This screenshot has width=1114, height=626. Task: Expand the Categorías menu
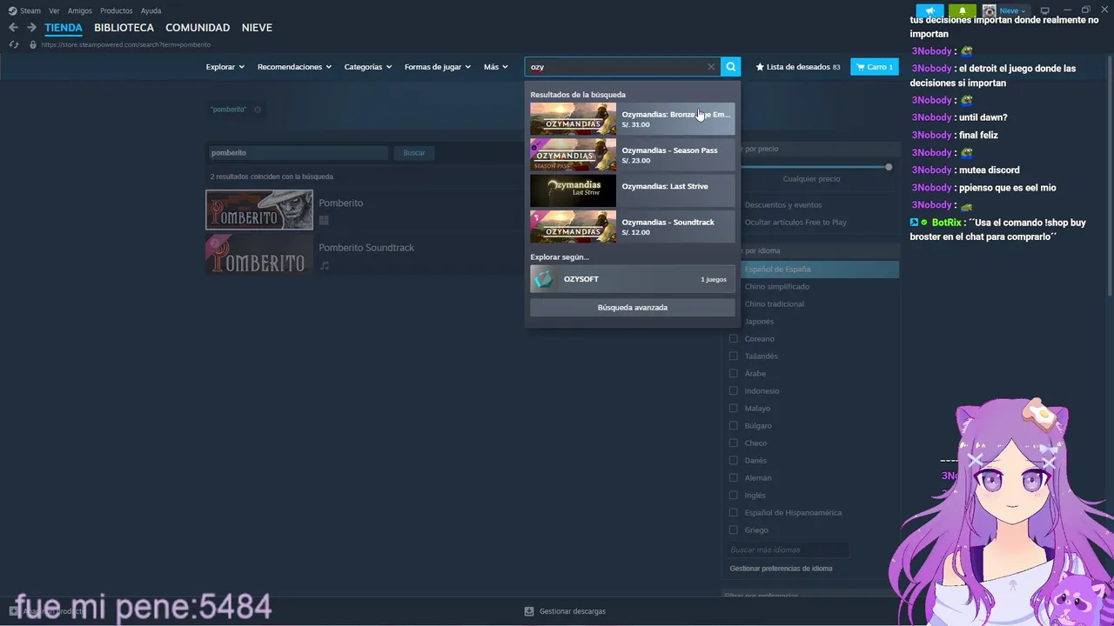tap(368, 67)
